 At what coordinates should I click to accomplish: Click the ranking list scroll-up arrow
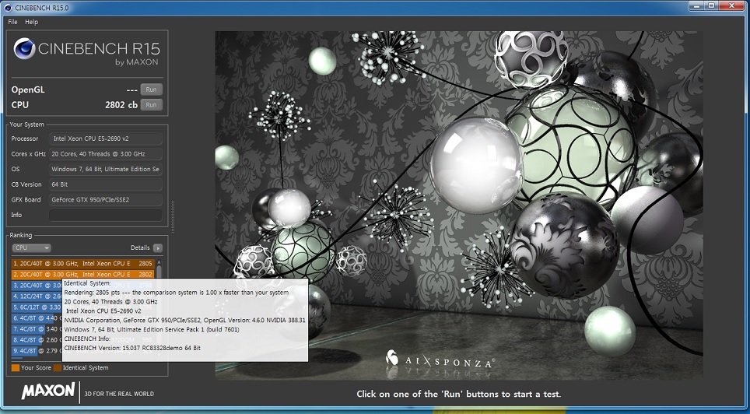pos(159,261)
